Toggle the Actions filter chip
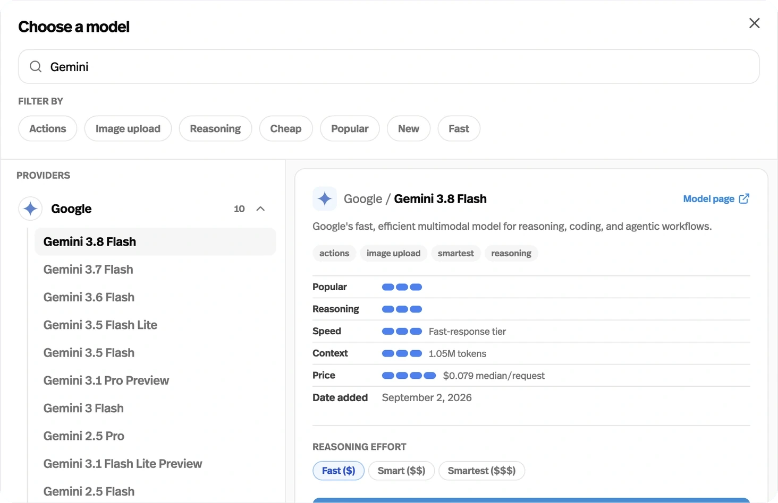Image resolution: width=778 pixels, height=503 pixels. [48, 128]
